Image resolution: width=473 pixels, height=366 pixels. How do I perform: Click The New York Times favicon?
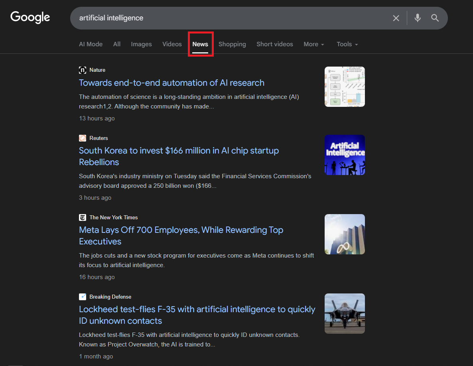(82, 217)
